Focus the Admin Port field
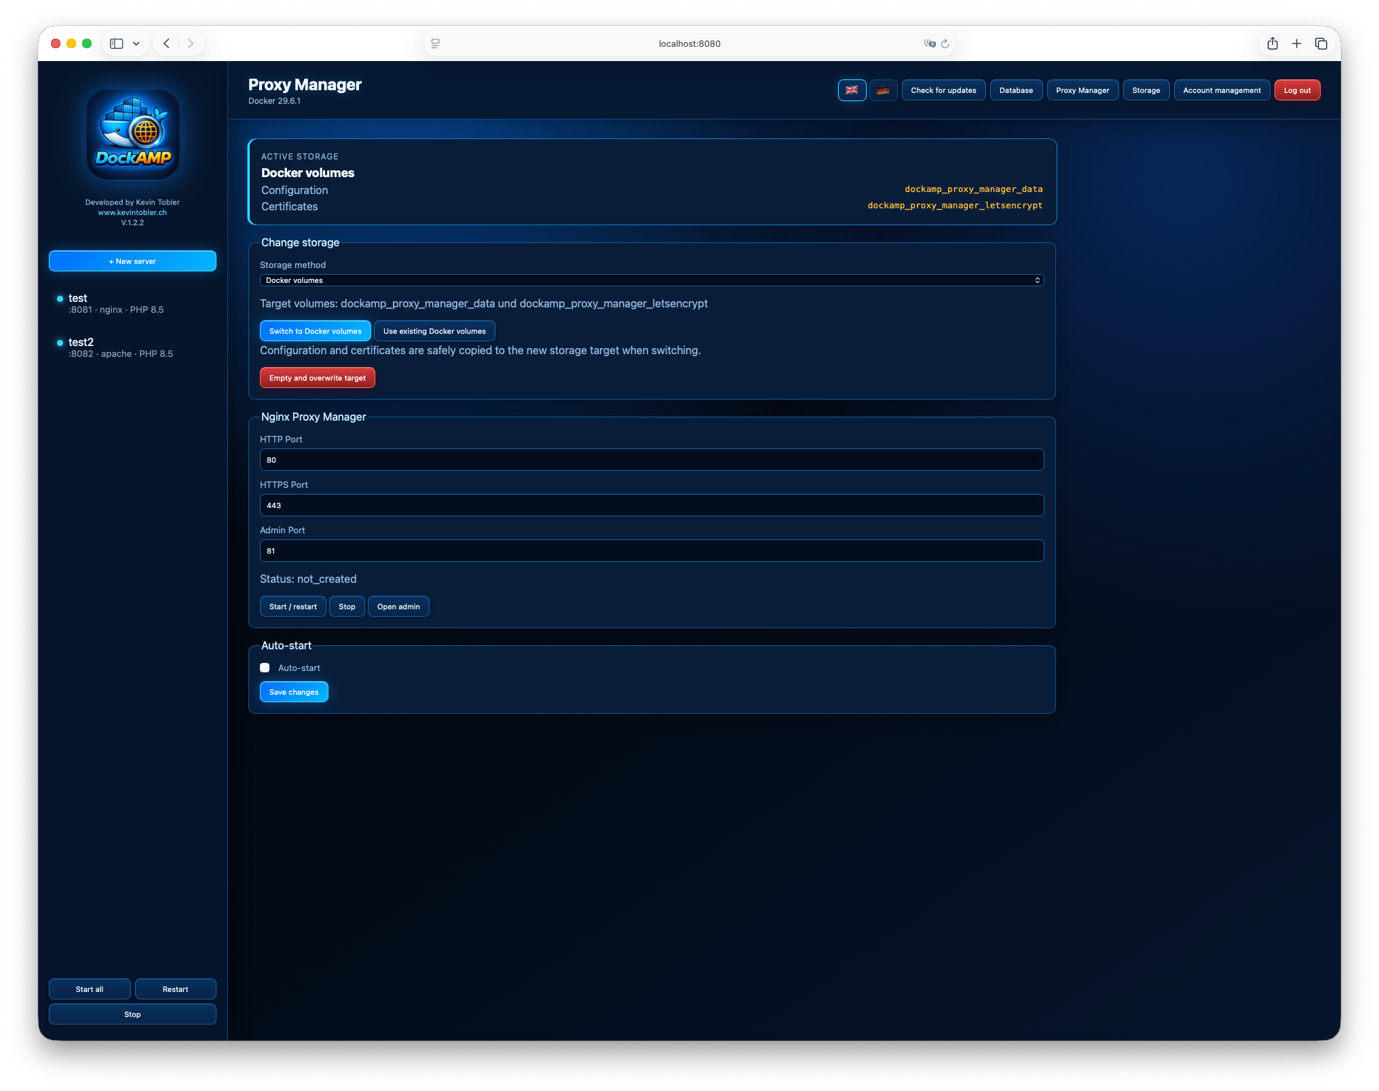Image resolution: width=1379 pixels, height=1091 pixels. click(651, 551)
